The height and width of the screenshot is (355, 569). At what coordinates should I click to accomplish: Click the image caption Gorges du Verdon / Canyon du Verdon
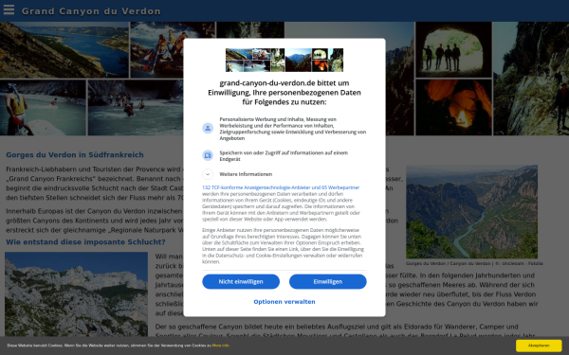pyautogui.click(x=474, y=263)
